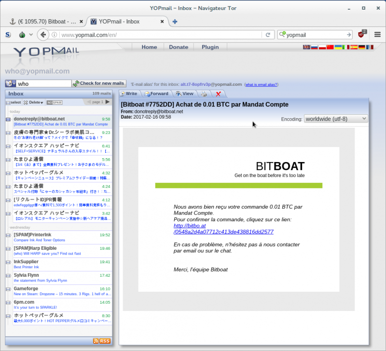
Task: Open the Tor onion button
Action: (x=22, y=35)
